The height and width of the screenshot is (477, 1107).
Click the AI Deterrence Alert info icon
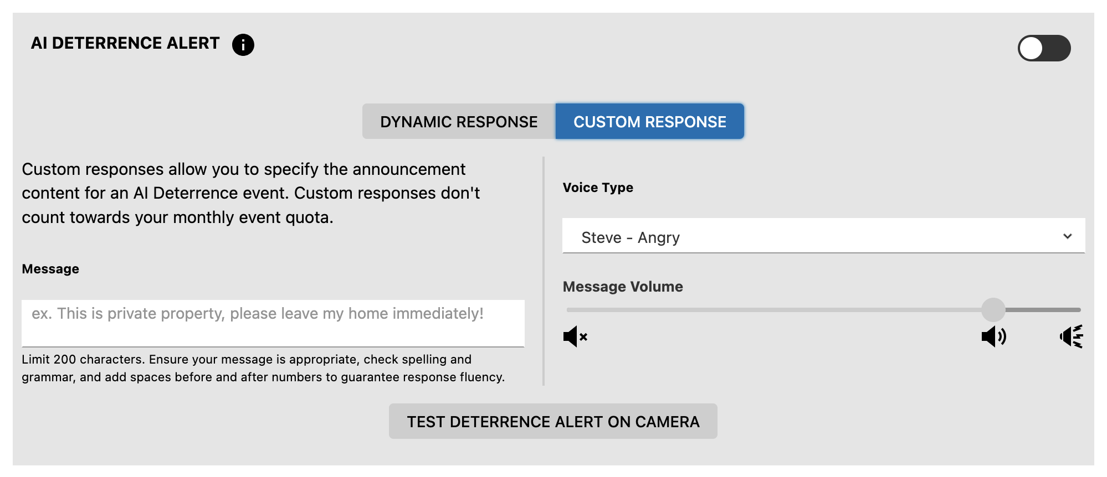[243, 44]
